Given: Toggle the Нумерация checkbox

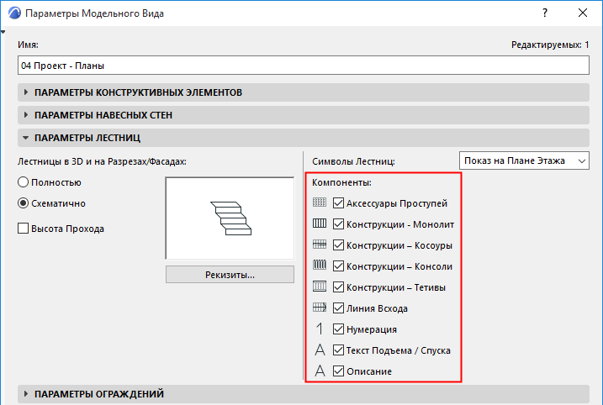Looking at the screenshot, I should (x=339, y=329).
